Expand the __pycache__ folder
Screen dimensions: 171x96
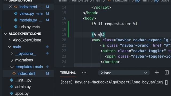(x=12, y=54)
